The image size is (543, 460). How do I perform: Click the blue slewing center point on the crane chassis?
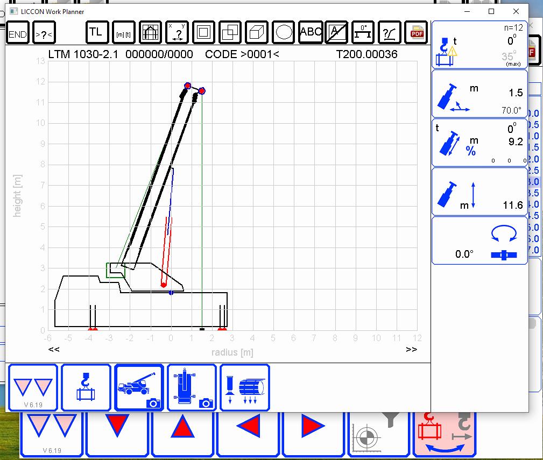pyautogui.click(x=171, y=293)
